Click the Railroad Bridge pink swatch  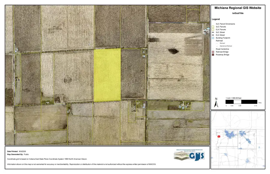[x=213, y=52]
